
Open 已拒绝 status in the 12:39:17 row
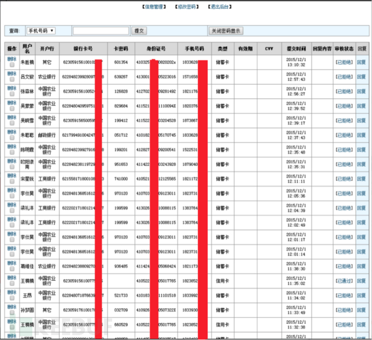pyautogui.click(x=344, y=121)
